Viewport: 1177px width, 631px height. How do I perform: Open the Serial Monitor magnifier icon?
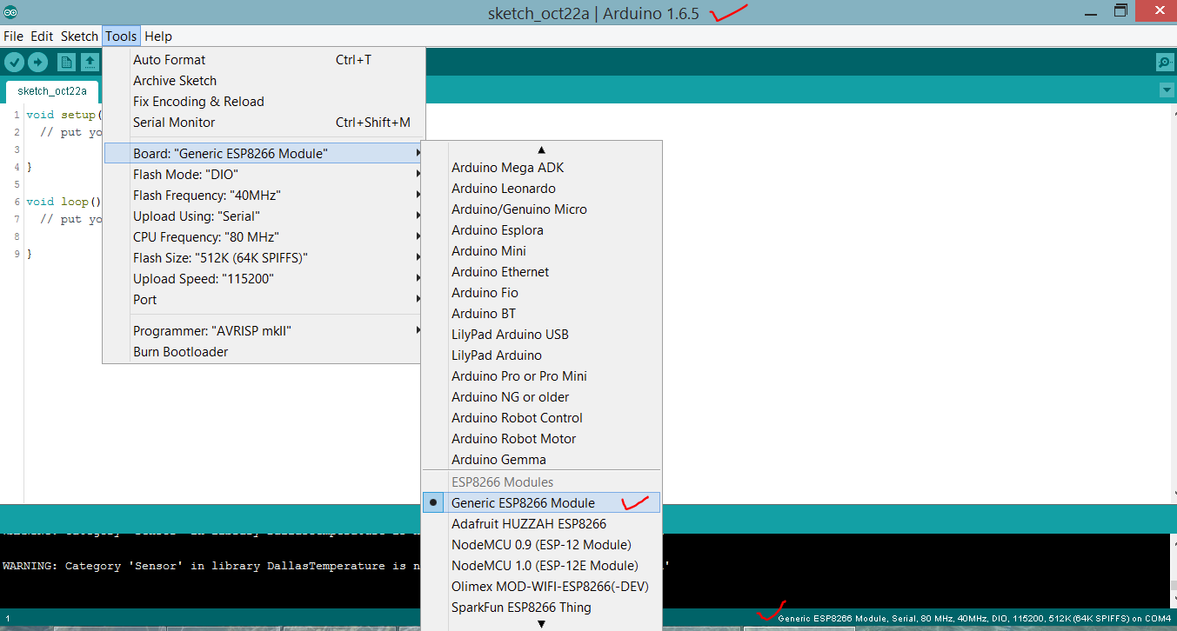pos(1164,62)
